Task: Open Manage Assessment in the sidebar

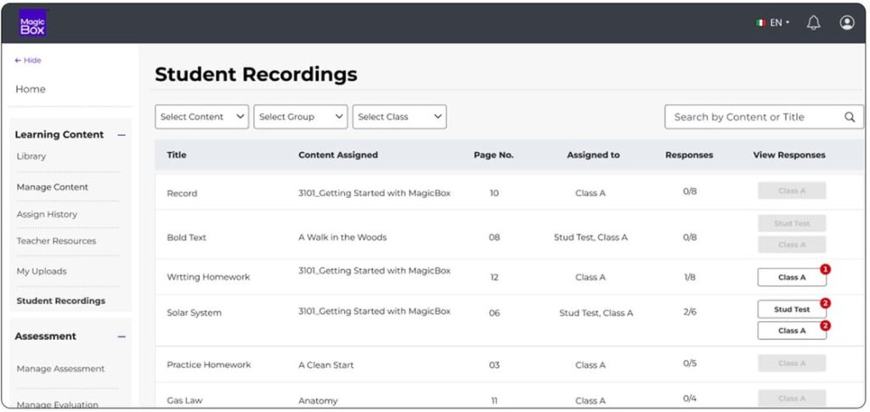Action: [x=60, y=369]
